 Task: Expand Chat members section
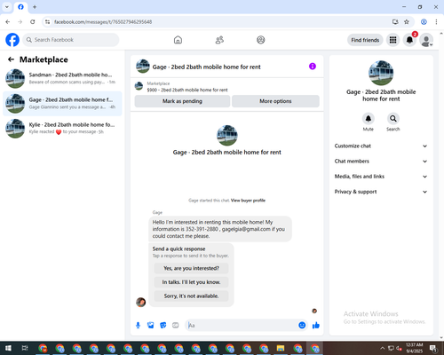click(x=381, y=162)
